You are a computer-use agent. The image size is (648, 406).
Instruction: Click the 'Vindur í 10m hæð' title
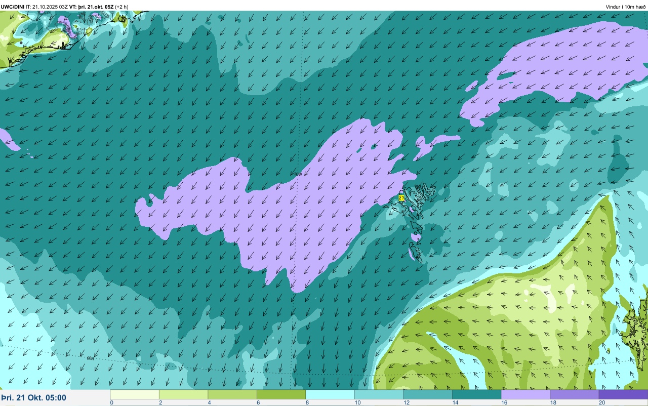click(626, 7)
